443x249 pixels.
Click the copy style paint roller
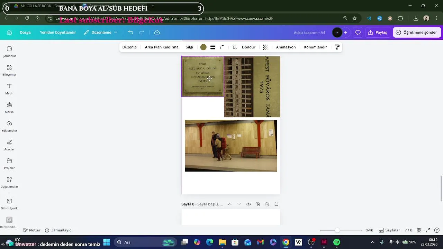tap(337, 47)
